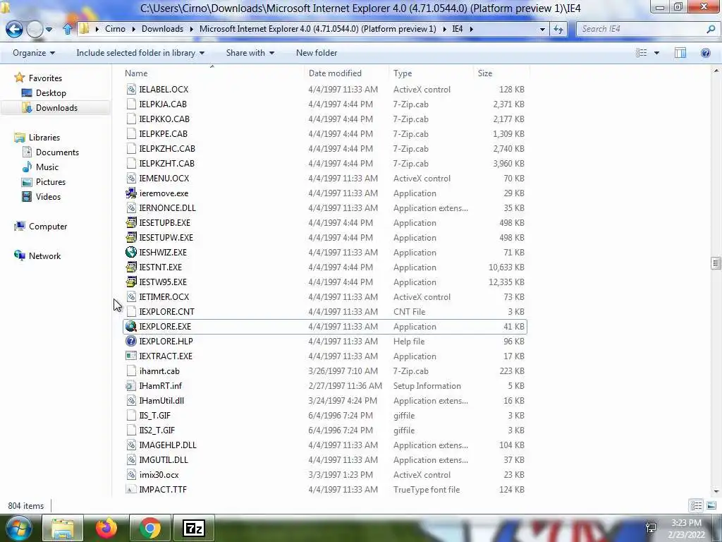Select the IESTW95.EXE installer icon

pyautogui.click(x=131, y=282)
